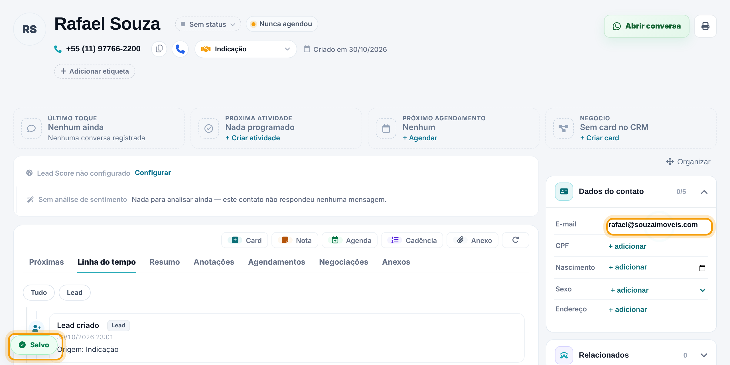Select the Tudo filter chip

pos(39,293)
